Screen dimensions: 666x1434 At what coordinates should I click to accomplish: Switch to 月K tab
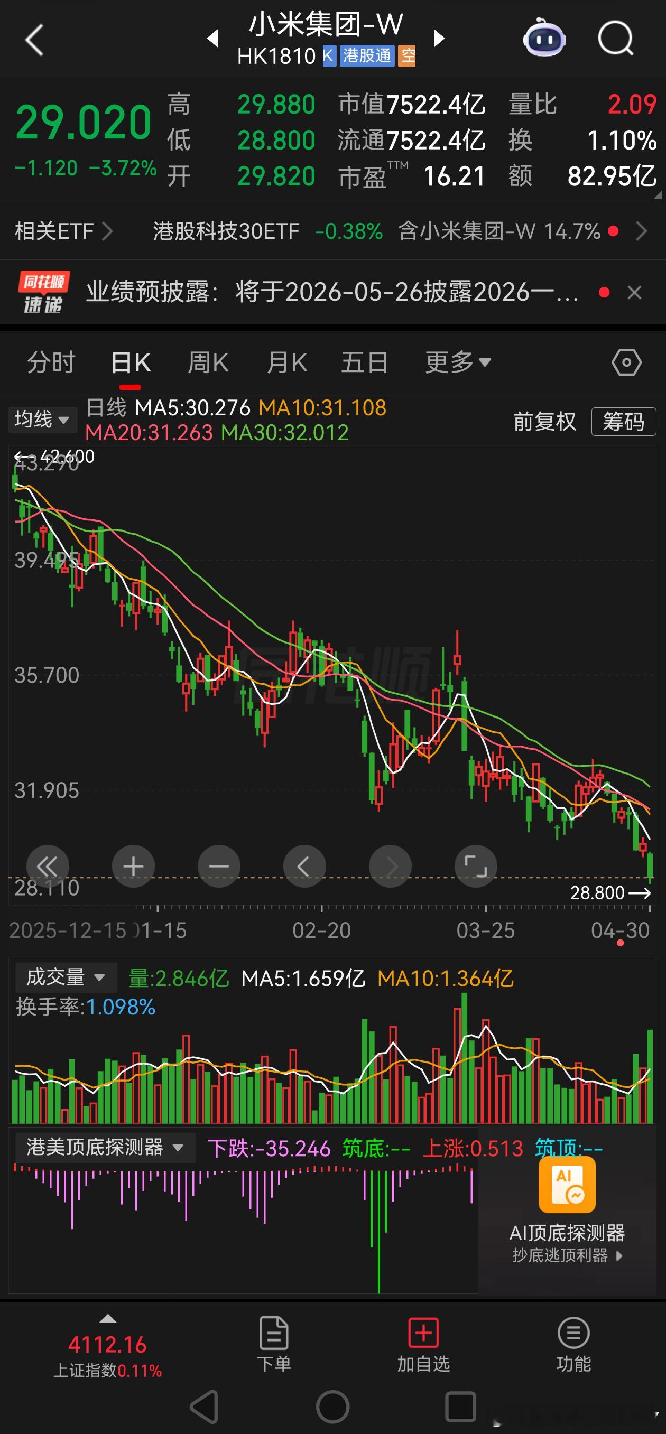(x=287, y=362)
